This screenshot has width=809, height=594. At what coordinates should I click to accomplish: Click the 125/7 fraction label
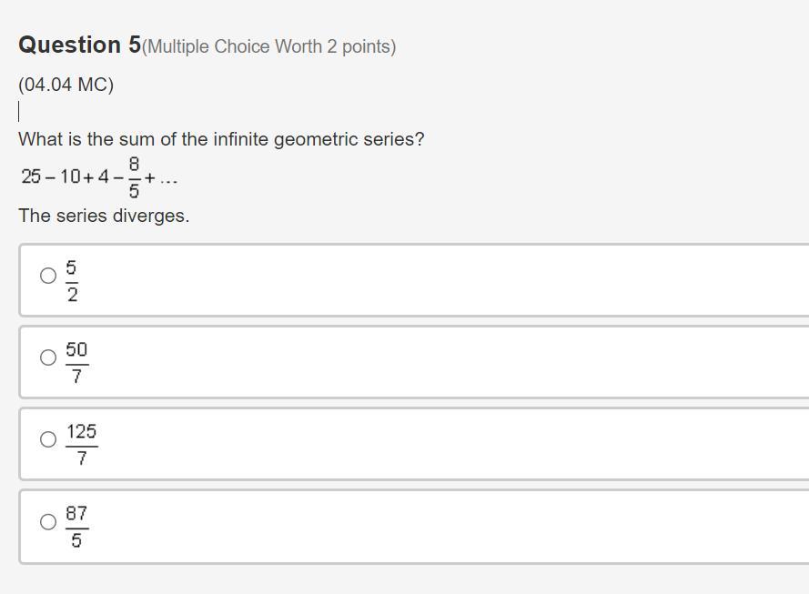(x=82, y=445)
